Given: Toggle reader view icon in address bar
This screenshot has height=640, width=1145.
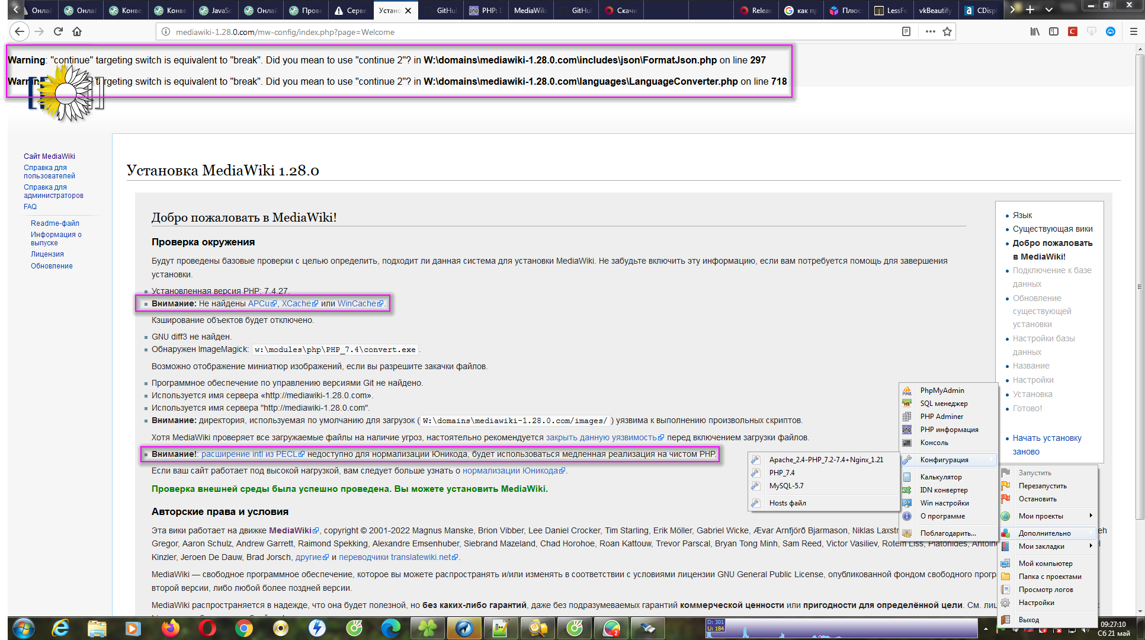Looking at the screenshot, I should (906, 31).
